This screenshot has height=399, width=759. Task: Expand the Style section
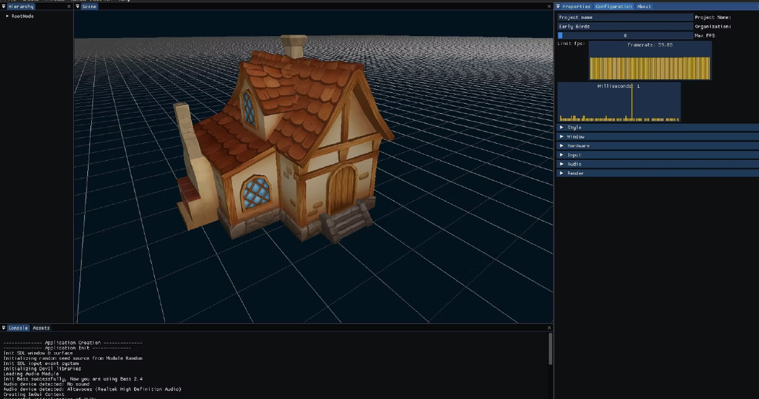(658, 127)
